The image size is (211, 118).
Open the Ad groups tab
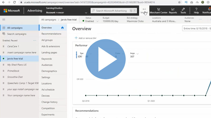pos(47,40)
